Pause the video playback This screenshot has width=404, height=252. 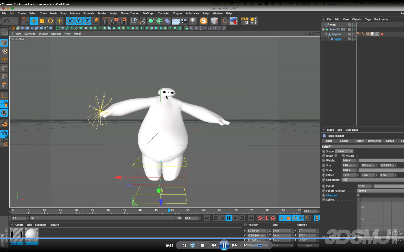(224, 245)
